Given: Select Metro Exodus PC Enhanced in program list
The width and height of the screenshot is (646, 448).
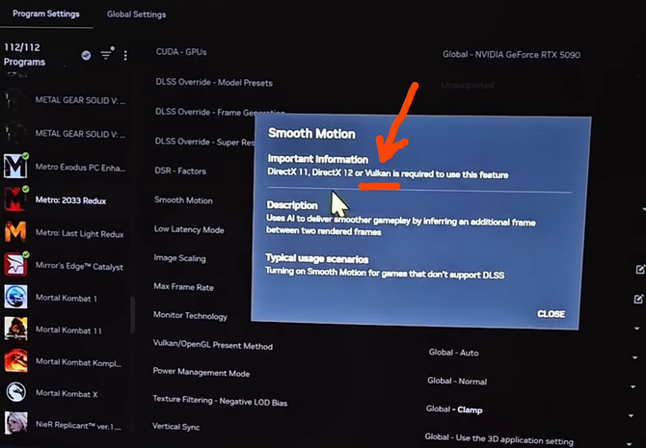Looking at the screenshot, I should [80, 168].
